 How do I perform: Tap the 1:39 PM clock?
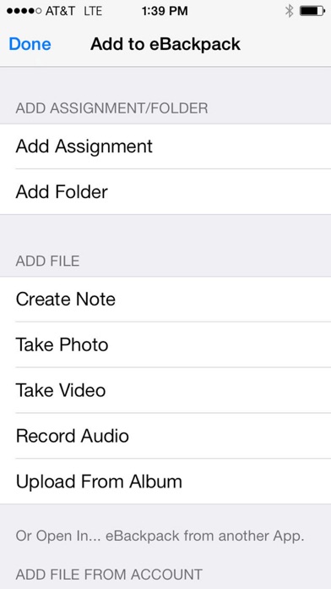coord(165,11)
